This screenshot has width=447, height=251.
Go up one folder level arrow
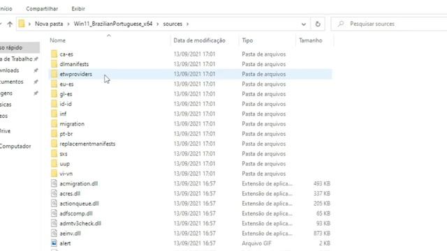pos(10,24)
